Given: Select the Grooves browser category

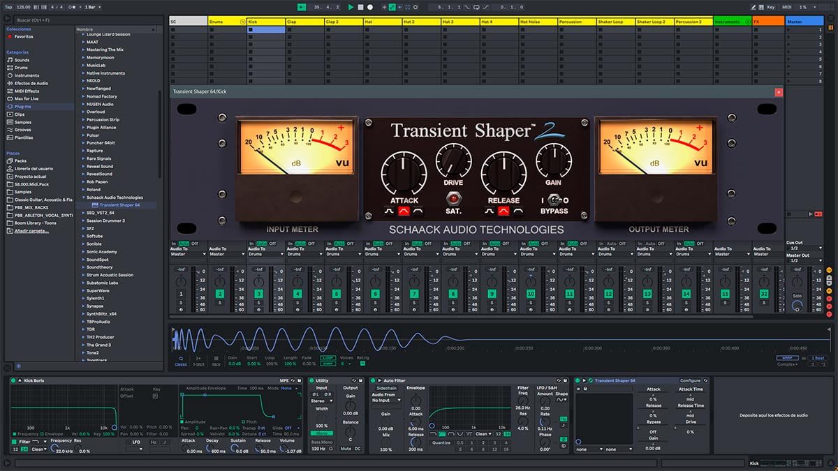Looking at the screenshot, I should point(22,130).
